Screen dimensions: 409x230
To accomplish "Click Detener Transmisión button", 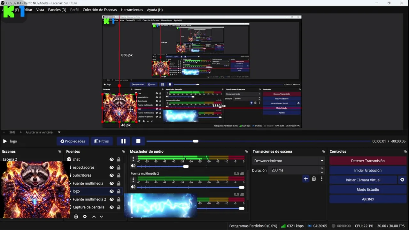I will point(368,161).
